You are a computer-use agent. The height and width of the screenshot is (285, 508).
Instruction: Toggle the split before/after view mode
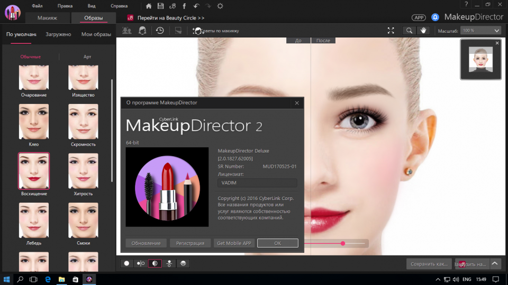(x=155, y=263)
